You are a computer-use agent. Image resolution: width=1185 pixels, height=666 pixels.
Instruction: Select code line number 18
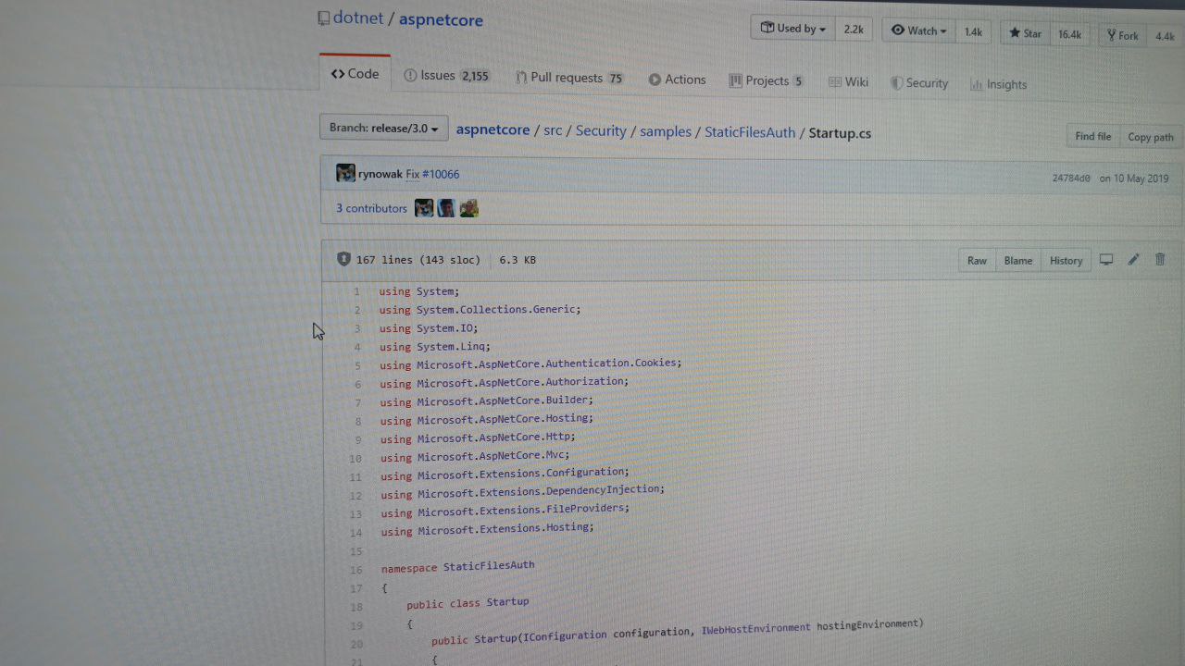point(356,607)
